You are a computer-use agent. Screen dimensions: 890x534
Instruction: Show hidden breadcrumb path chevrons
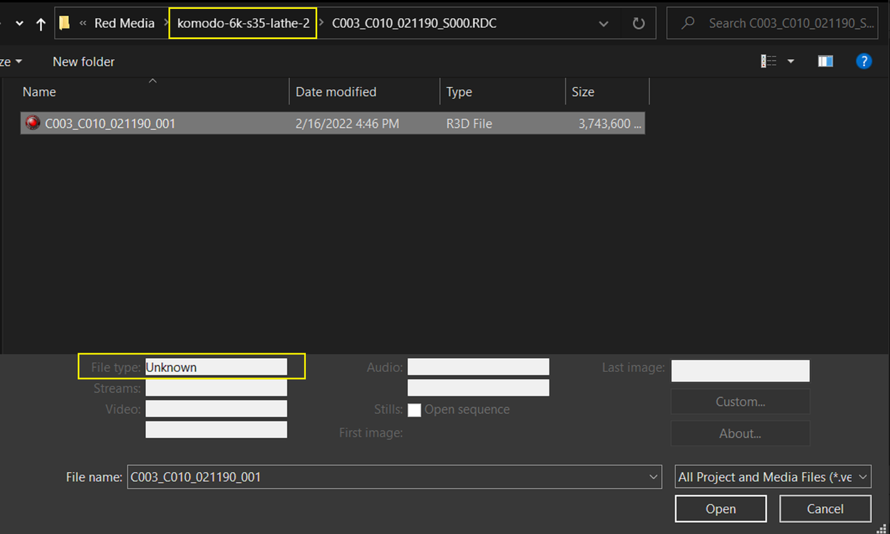83,23
